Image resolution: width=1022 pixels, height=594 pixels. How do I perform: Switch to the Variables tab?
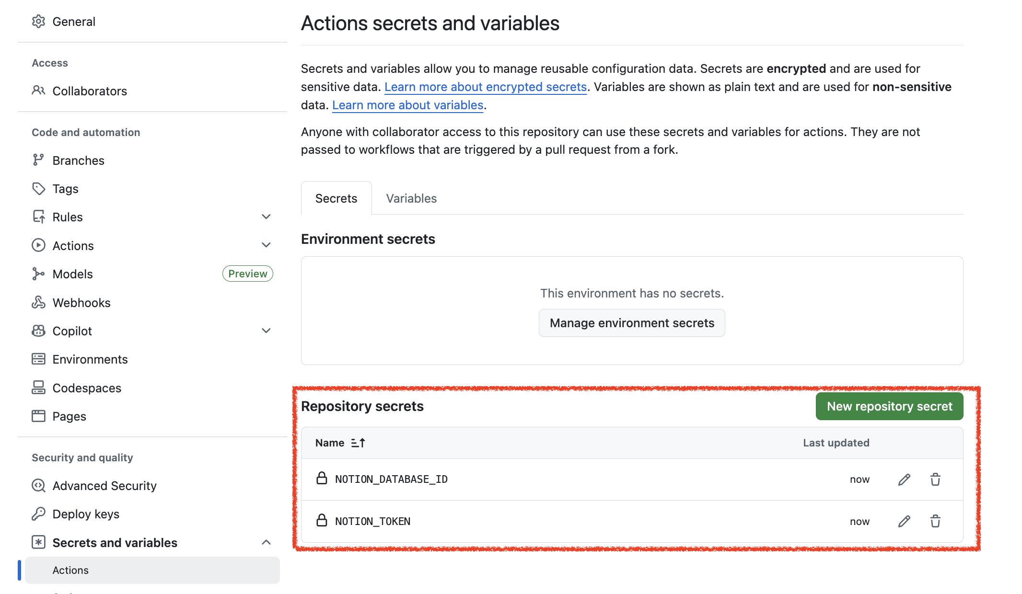tap(411, 198)
